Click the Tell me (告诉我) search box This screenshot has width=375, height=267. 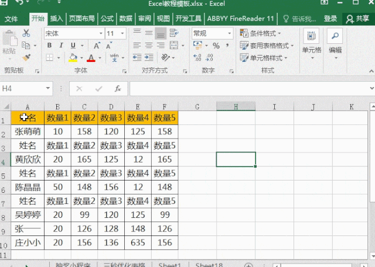click(x=299, y=19)
